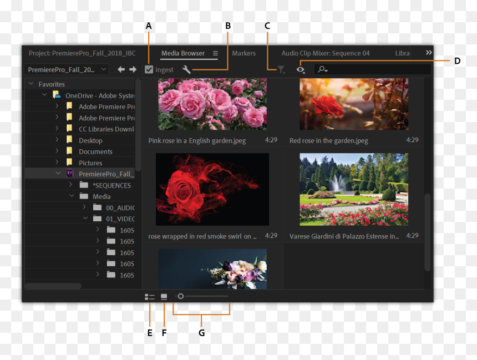Expand the CC Libraries Downloads folder

click(57, 129)
